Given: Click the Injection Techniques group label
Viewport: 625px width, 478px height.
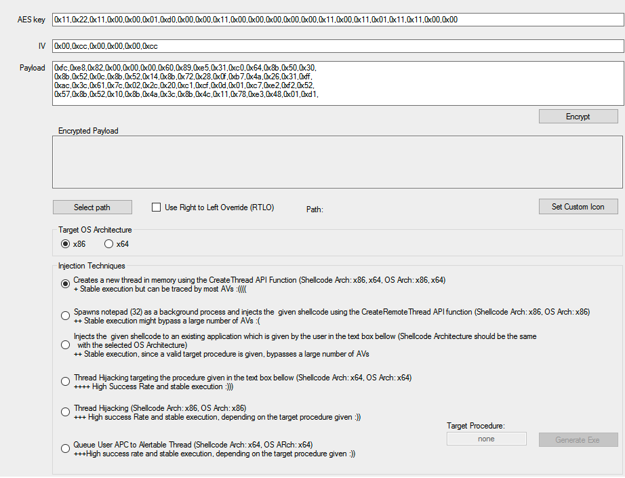Looking at the screenshot, I should (92, 266).
